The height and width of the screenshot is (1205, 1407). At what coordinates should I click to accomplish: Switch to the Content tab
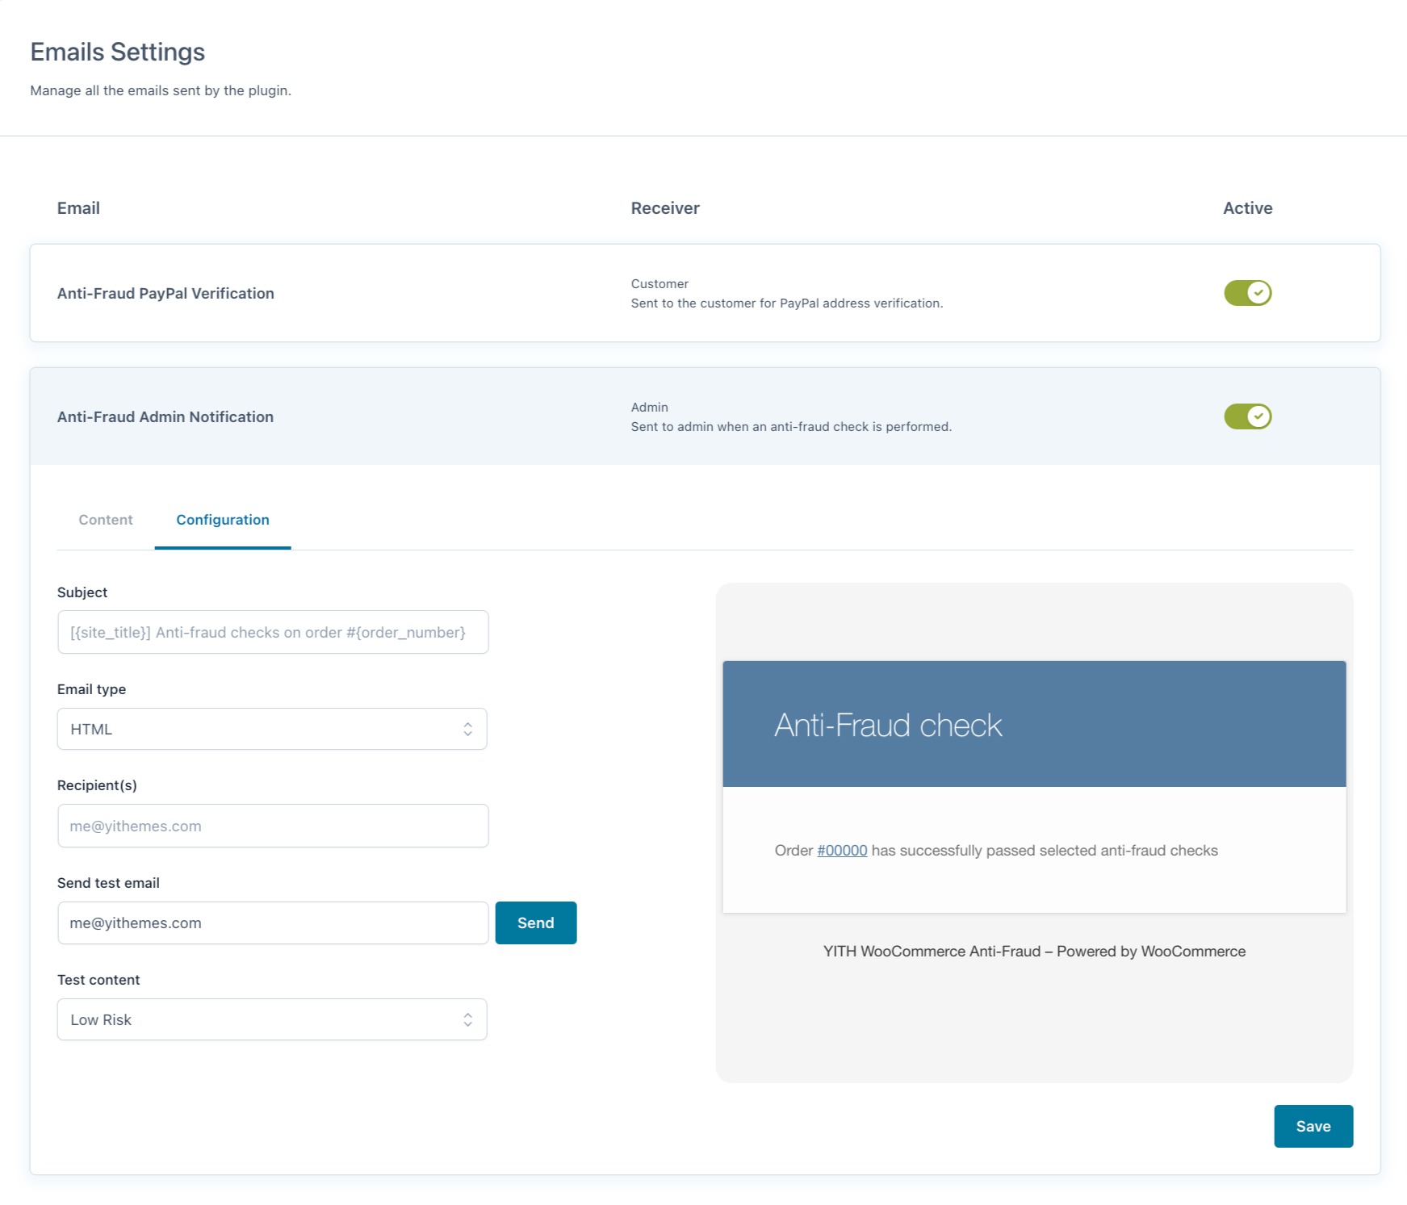(106, 520)
